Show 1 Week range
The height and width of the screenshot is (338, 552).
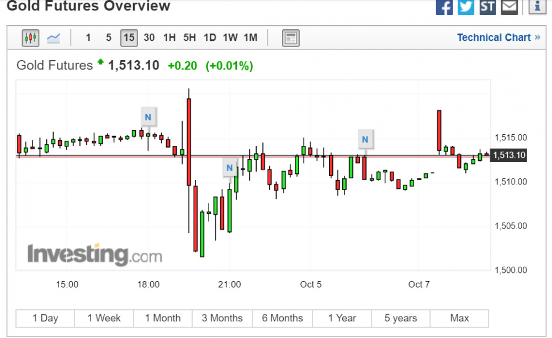click(104, 318)
